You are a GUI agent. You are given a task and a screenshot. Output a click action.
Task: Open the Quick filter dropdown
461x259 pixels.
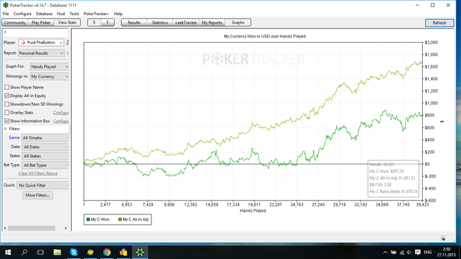(43, 185)
